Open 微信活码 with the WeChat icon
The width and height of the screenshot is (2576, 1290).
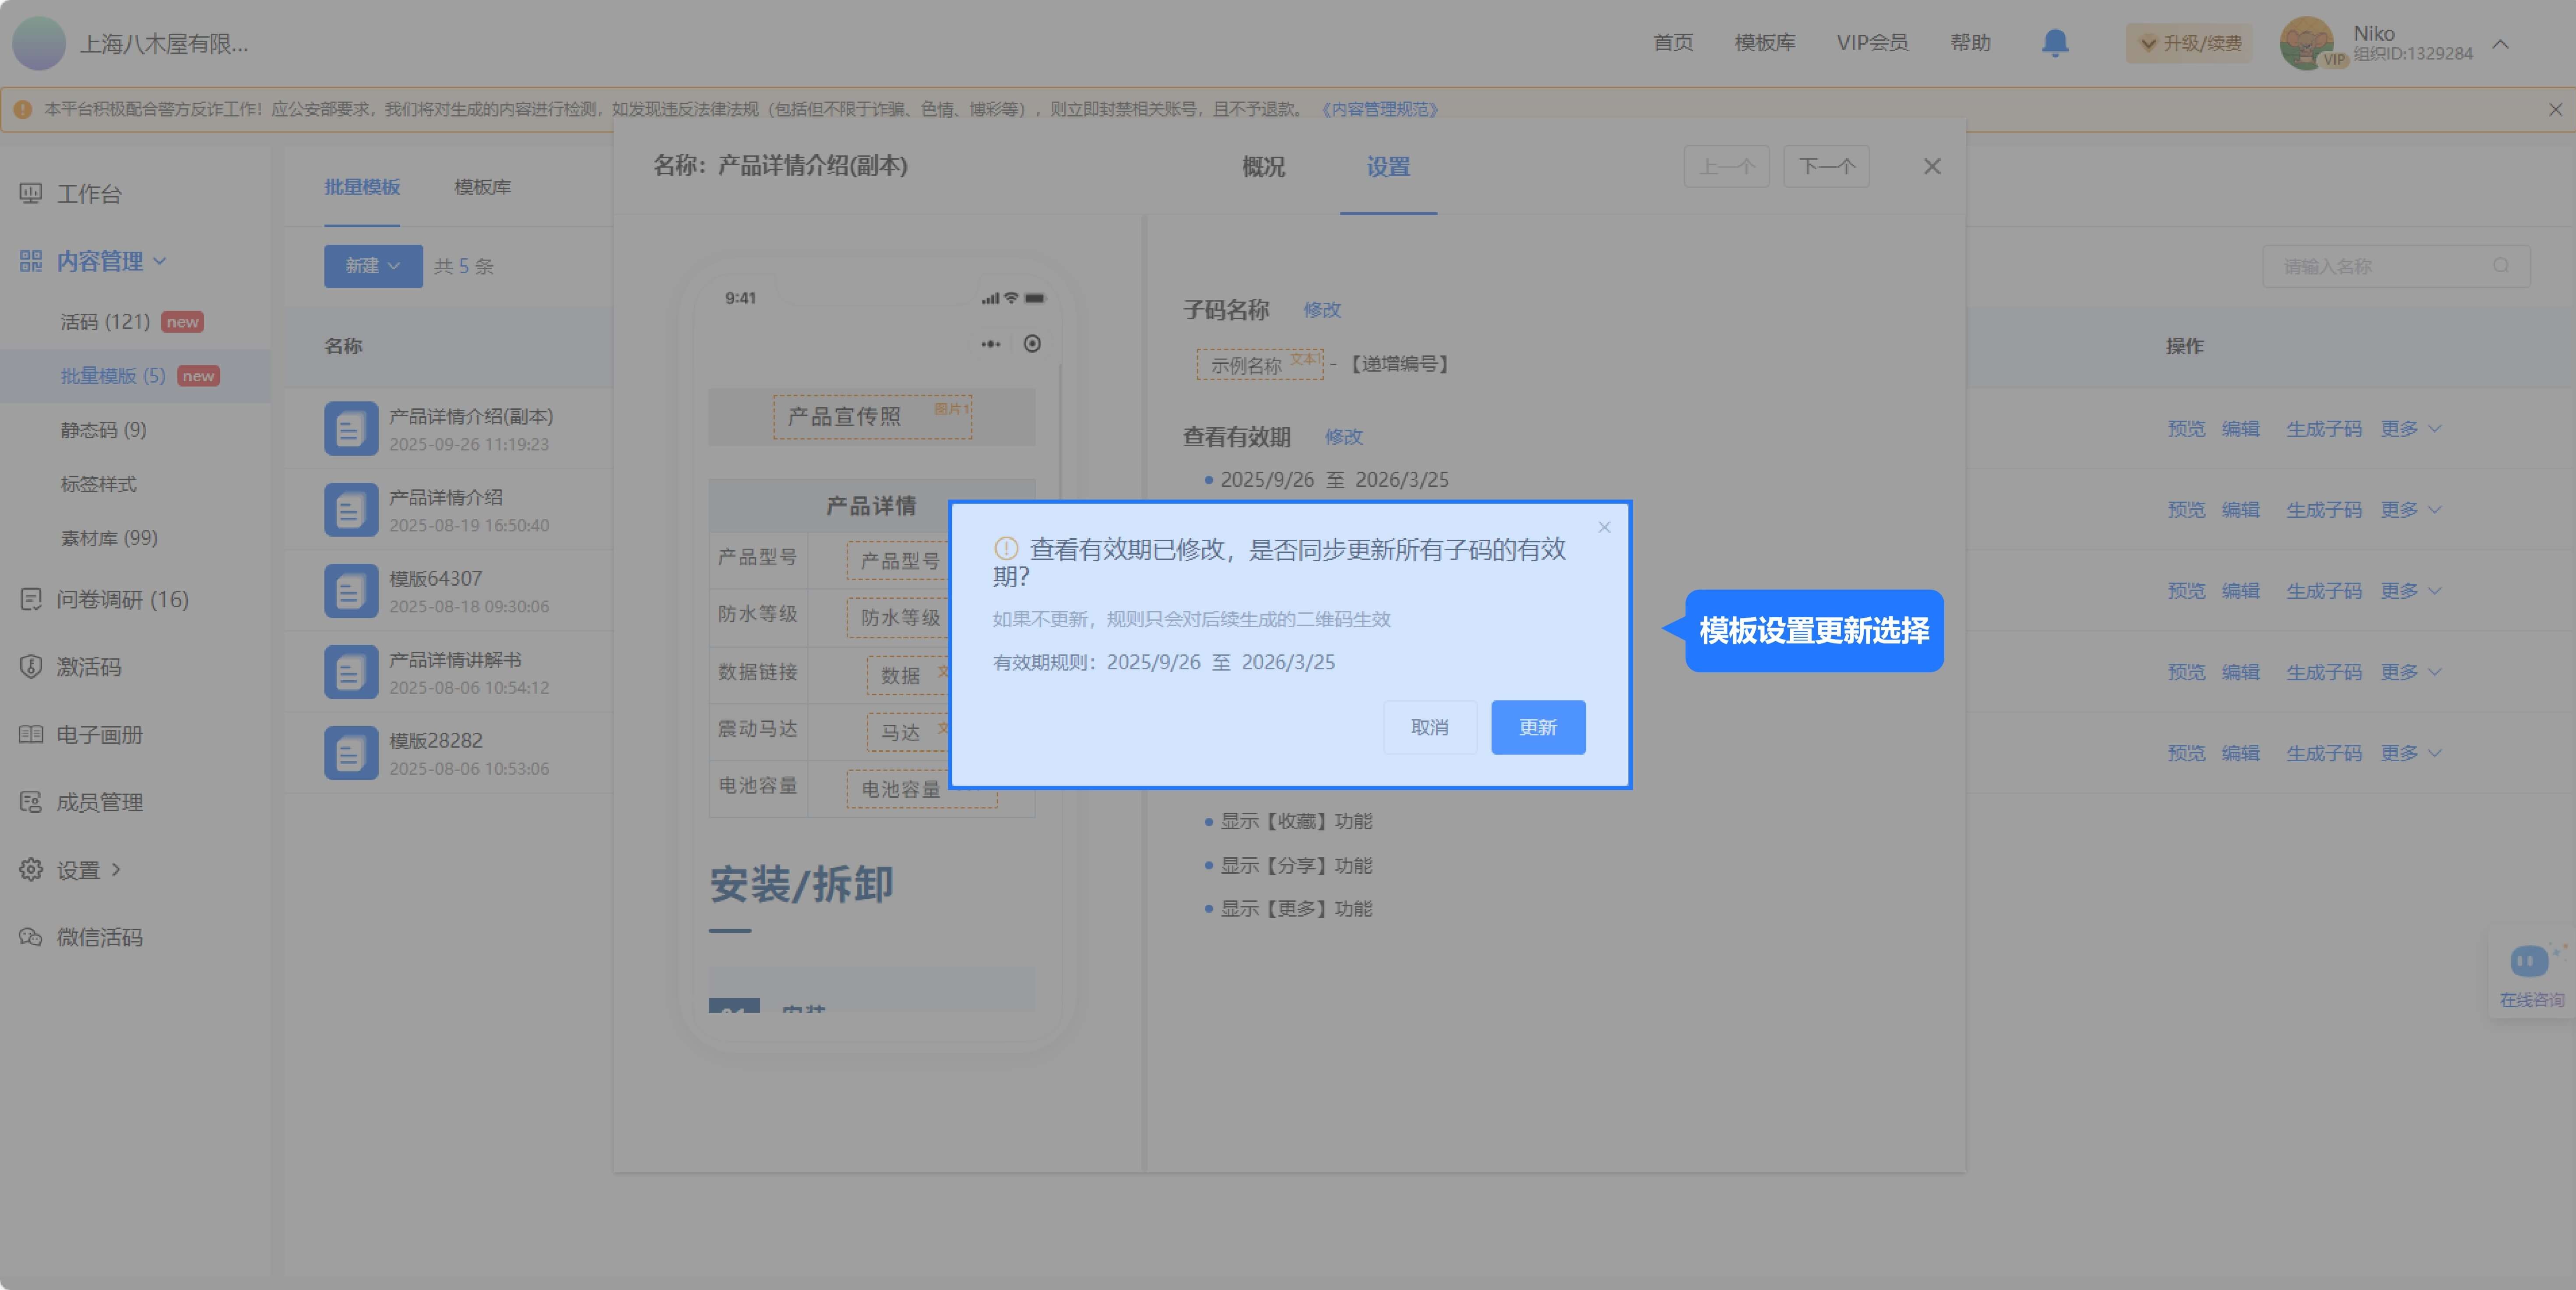tap(30, 937)
